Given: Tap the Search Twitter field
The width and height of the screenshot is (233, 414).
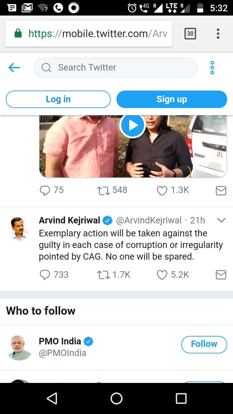Looking at the screenshot, I should click(116, 68).
